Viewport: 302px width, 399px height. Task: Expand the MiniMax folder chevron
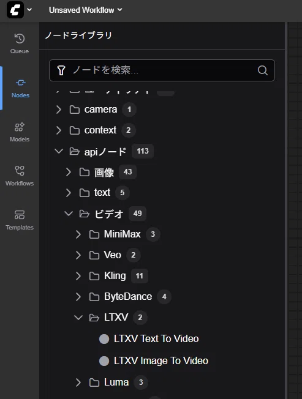[x=78, y=234]
